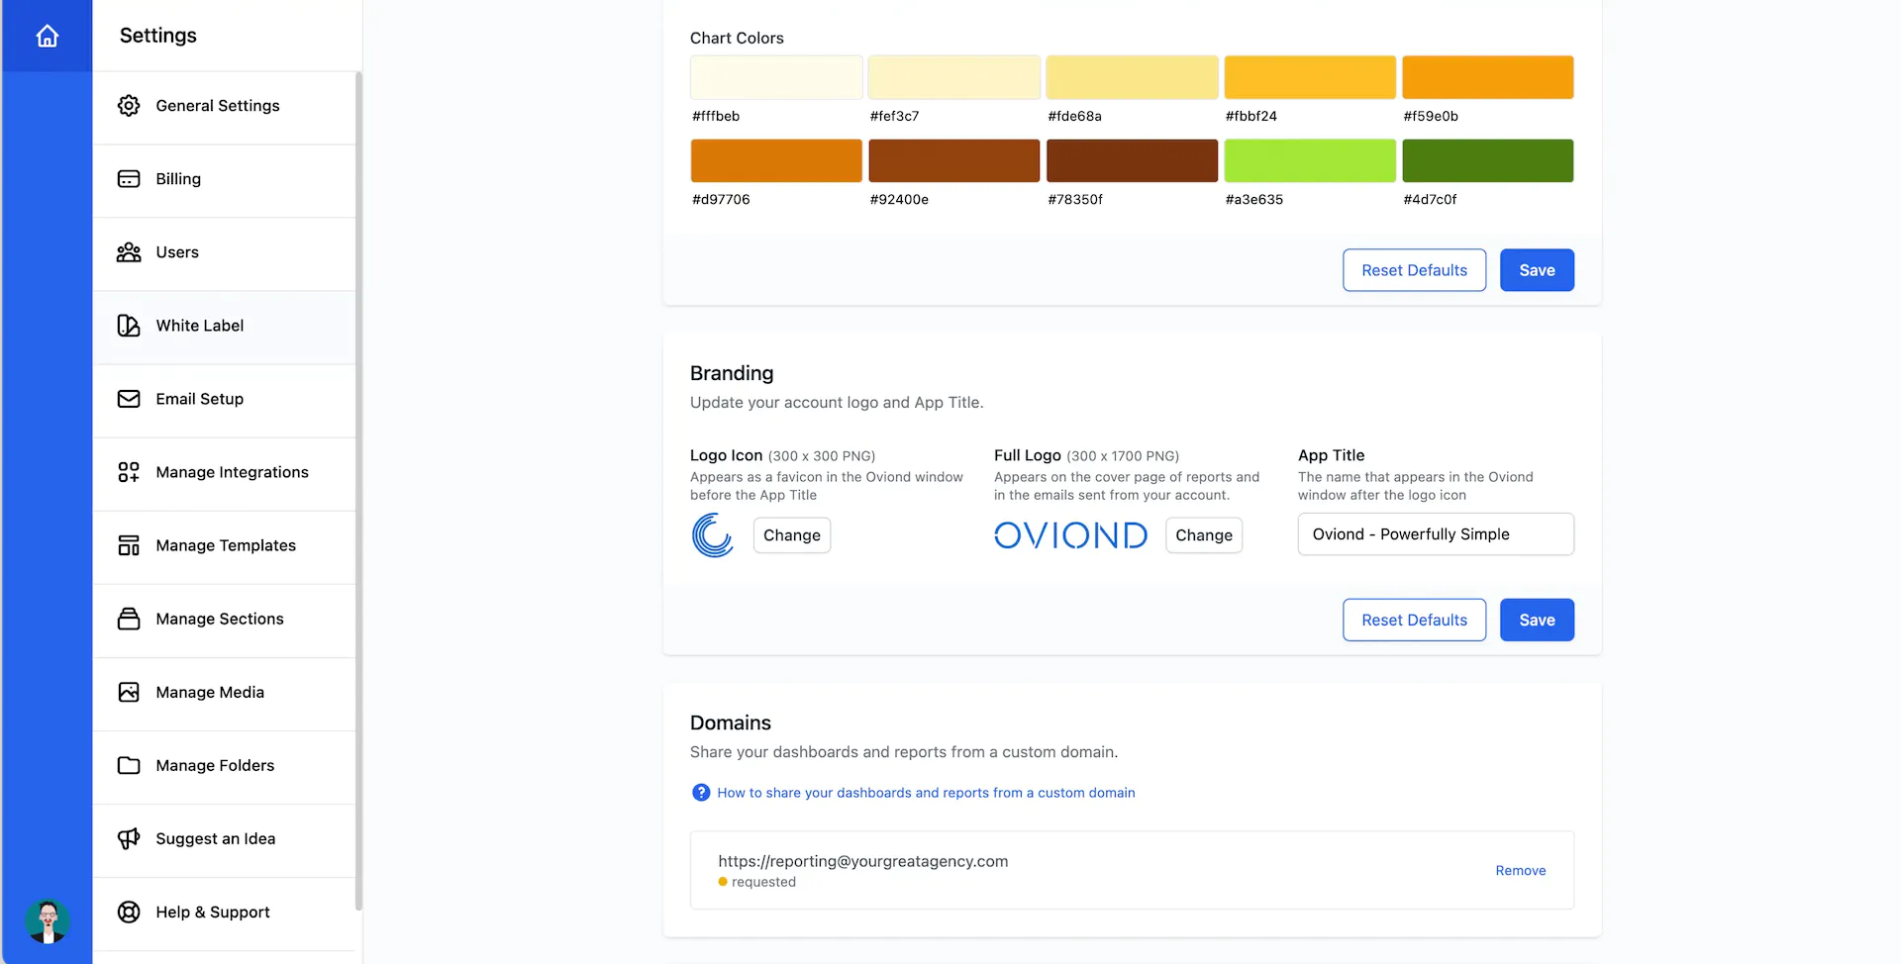Image resolution: width=1901 pixels, height=964 pixels.
Task: Click the Manage Integrations grid-plus icon
Action: point(129,472)
